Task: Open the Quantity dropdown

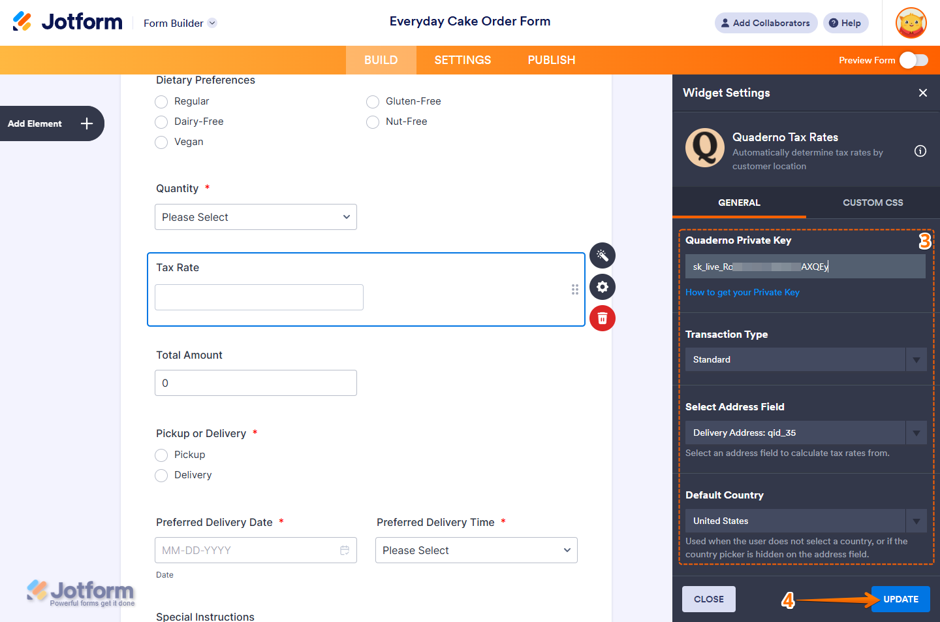Action: point(255,216)
